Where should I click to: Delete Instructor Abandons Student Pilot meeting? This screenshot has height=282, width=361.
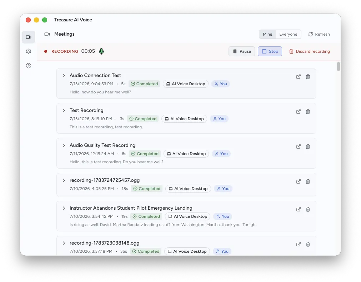coord(308,209)
